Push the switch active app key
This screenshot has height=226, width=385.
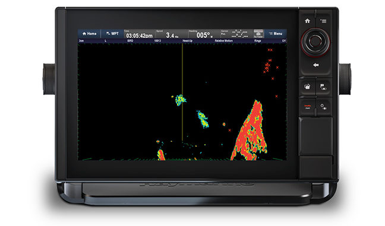click(307, 87)
